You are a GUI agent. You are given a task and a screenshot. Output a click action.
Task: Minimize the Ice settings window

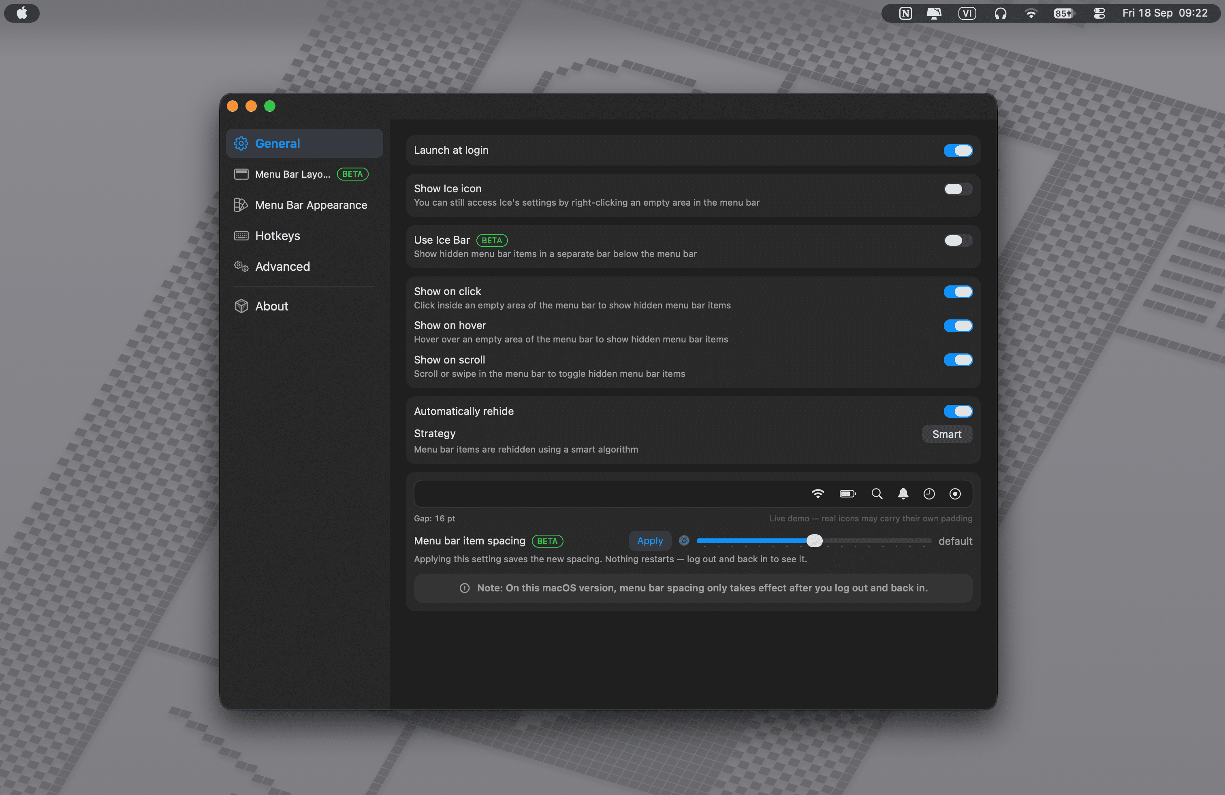click(x=251, y=106)
